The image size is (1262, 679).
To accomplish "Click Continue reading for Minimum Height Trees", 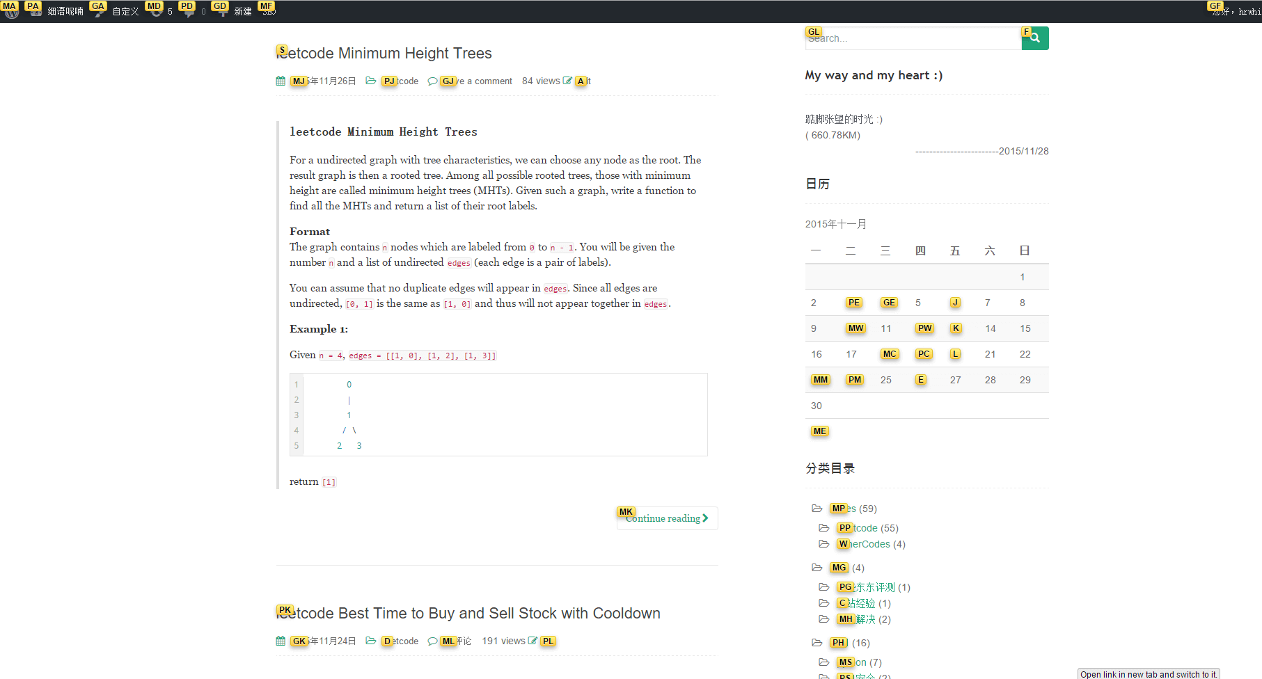I will 667,518.
